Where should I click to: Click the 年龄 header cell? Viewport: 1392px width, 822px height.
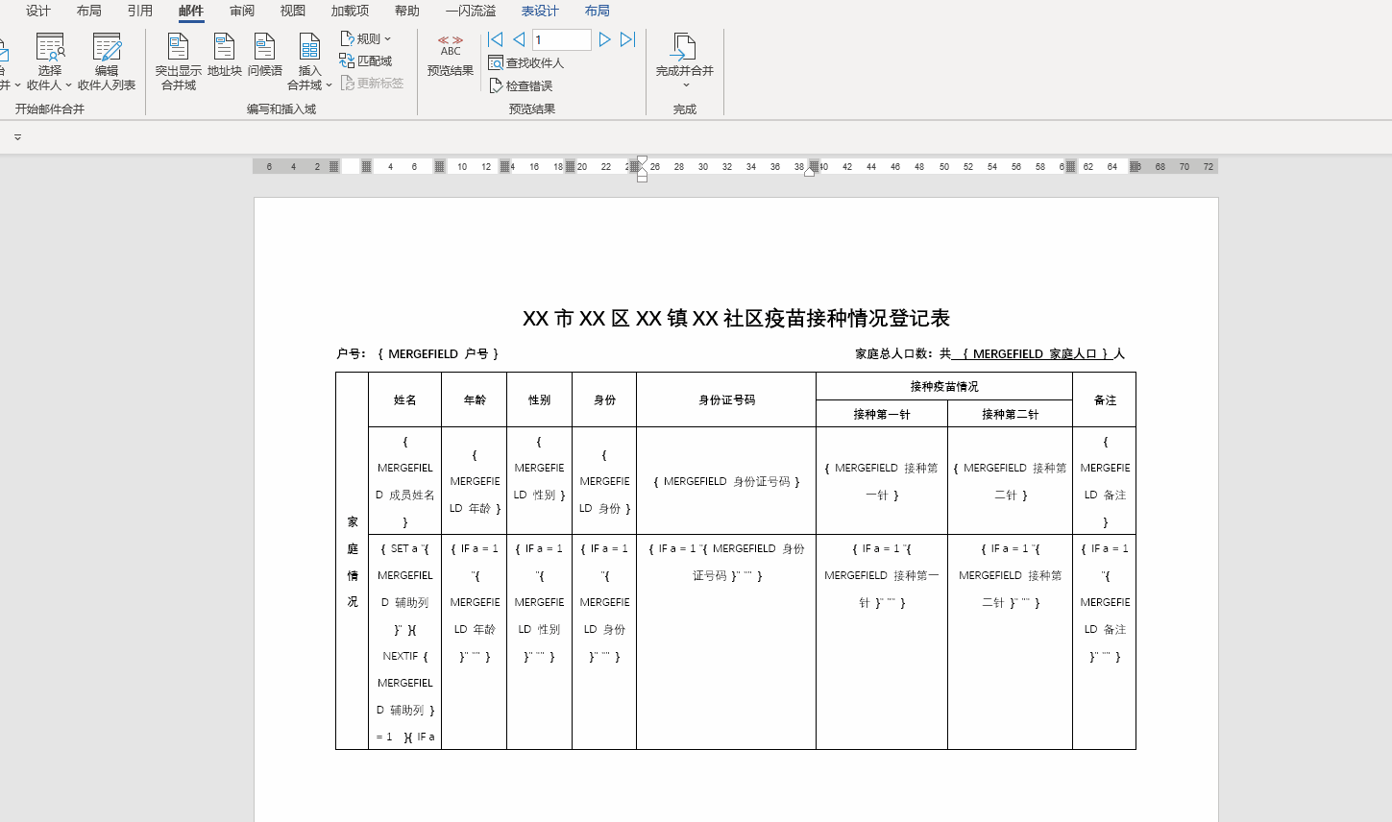click(x=475, y=399)
